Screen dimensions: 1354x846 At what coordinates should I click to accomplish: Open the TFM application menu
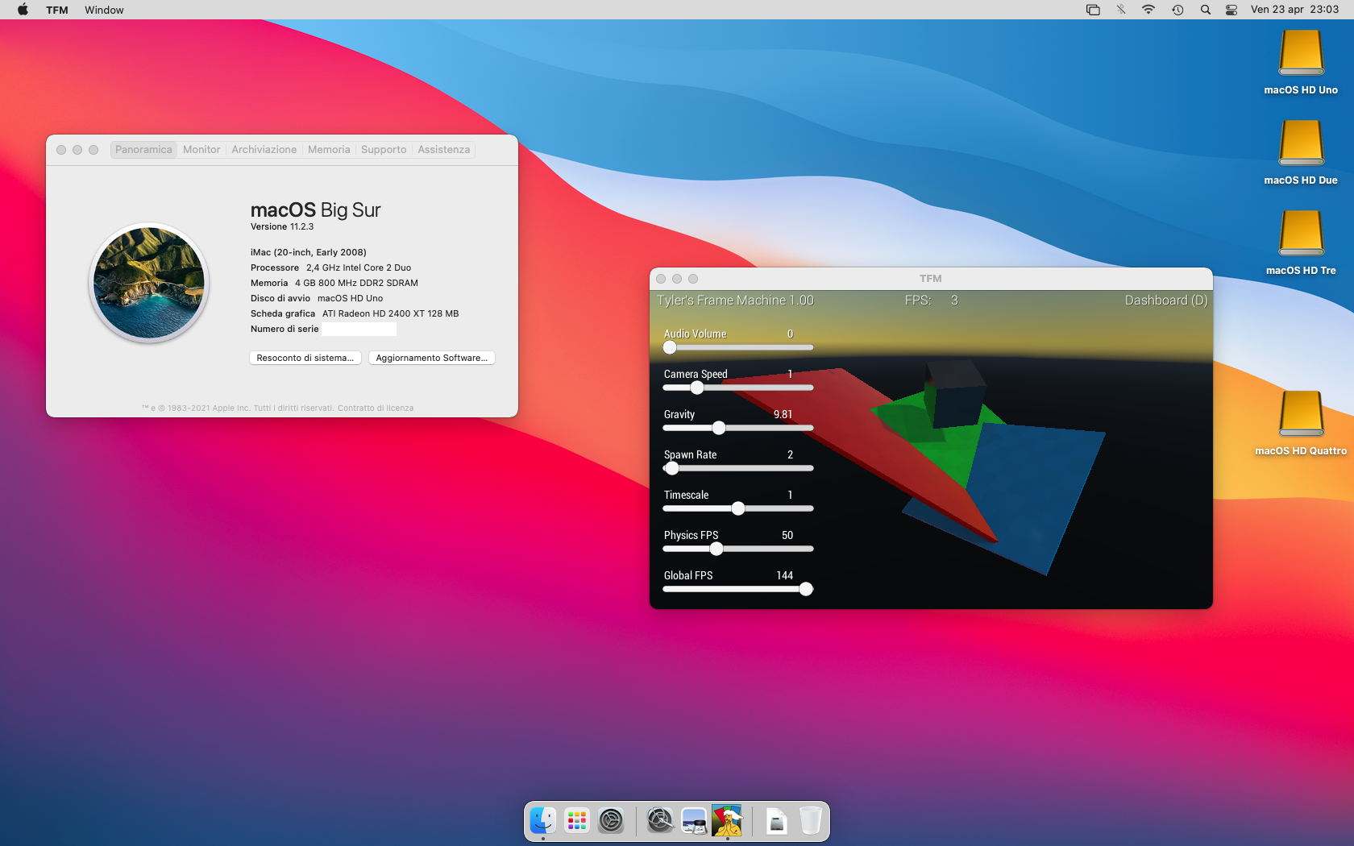tap(57, 10)
